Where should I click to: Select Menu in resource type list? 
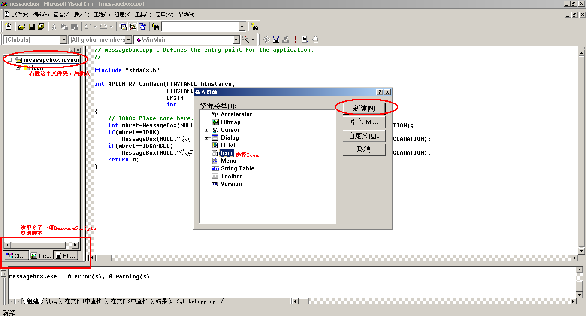click(228, 161)
